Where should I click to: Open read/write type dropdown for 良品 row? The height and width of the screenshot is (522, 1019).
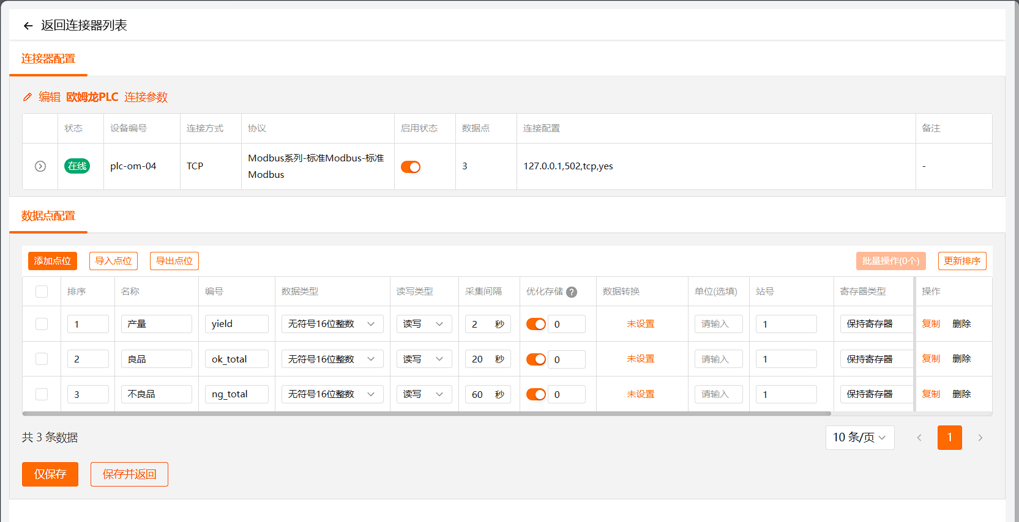point(424,359)
